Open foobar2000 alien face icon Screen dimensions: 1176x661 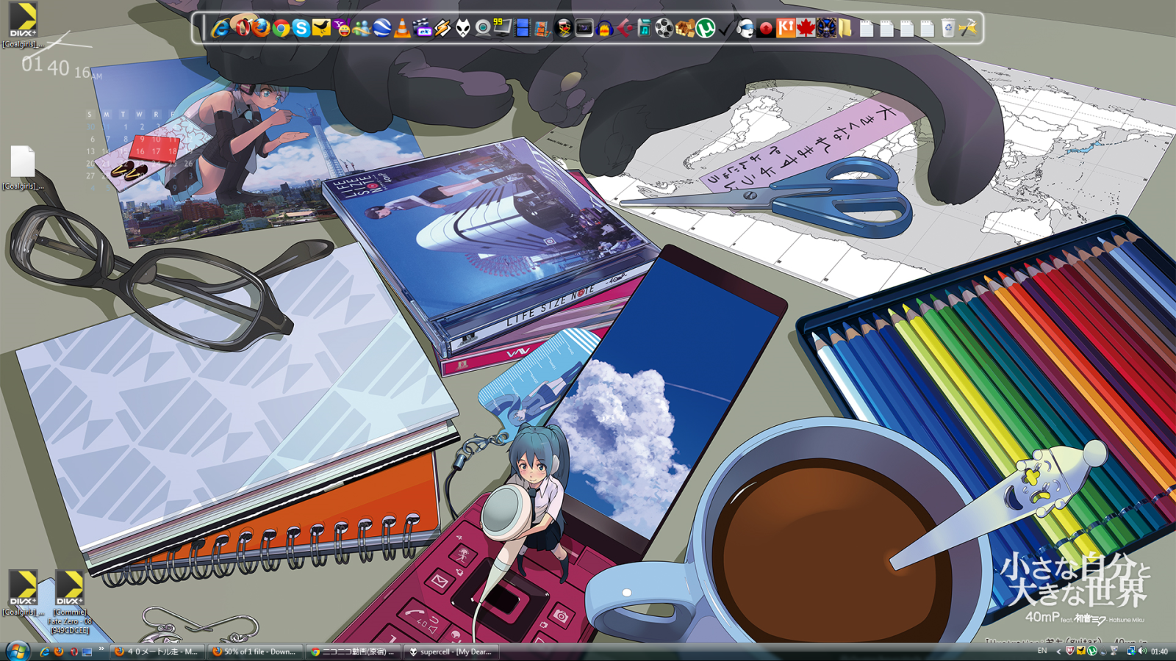point(462,29)
